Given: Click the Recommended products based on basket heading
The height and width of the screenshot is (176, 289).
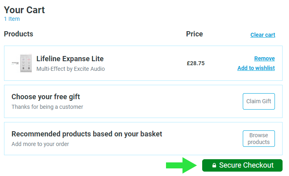Looking at the screenshot, I should tap(87, 134).
